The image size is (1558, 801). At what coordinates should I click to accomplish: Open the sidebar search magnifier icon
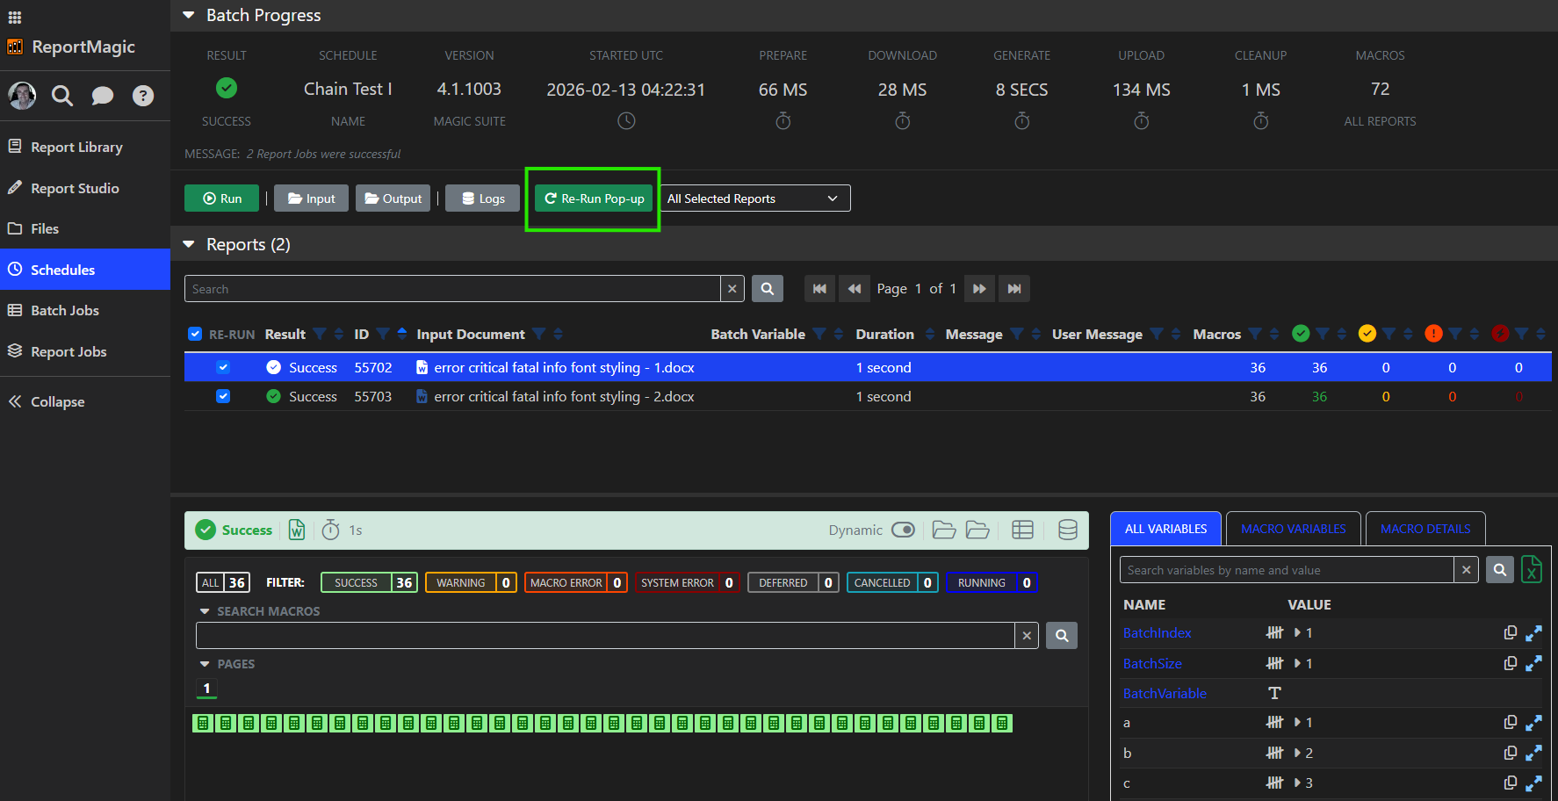[62, 95]
